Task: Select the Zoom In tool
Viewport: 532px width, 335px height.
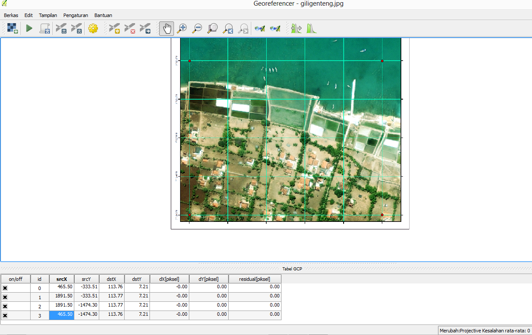Action: tap(181, 28)
